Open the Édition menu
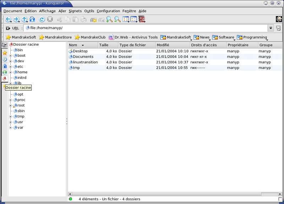The width and height of the screenshot is (284, 204). pyautogui.click(x=31, y=11)
